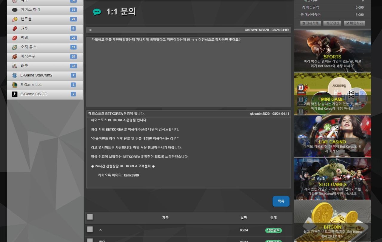
Task: Click the volleyball sport icon
Action: [x=15, y=66]
